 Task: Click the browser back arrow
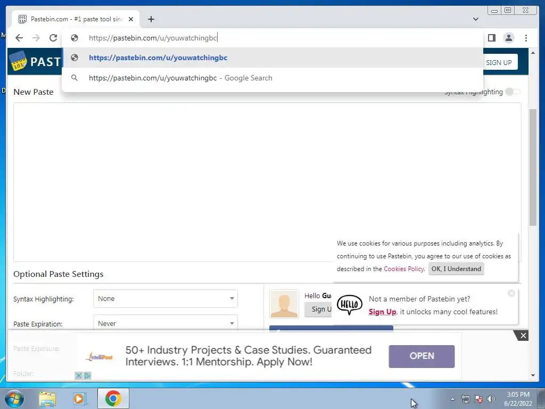point(19,38)
